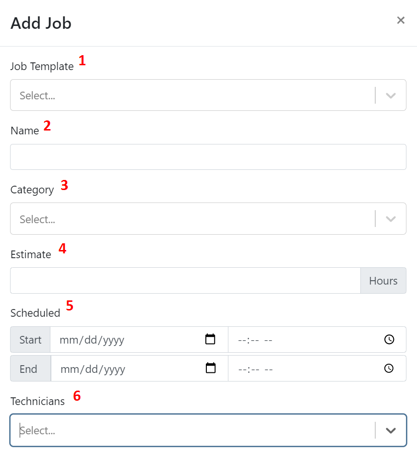Click the End time entry field
Viewport: 417px width, 453px height.
point(317,369)
